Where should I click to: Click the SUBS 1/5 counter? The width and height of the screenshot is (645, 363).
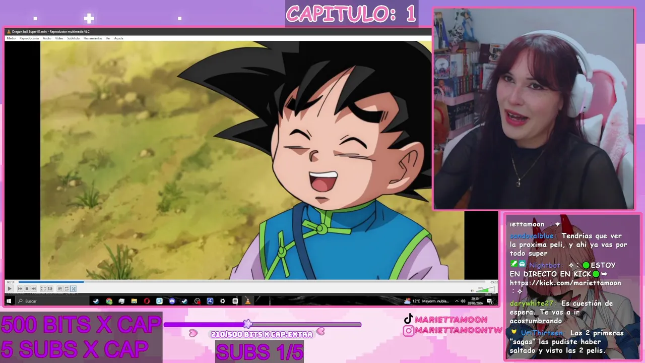[260, 351]
